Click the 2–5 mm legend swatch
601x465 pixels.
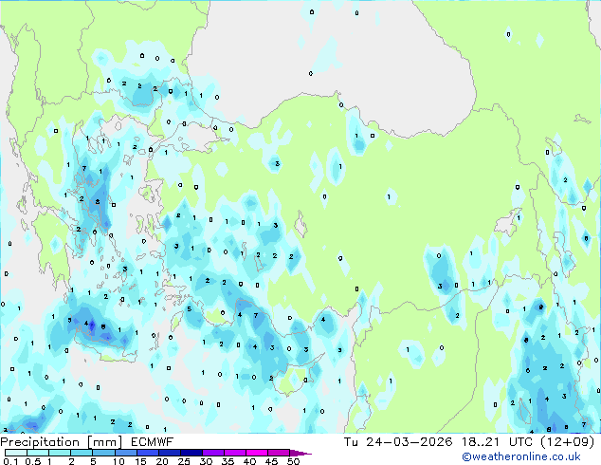coord(82,453)
